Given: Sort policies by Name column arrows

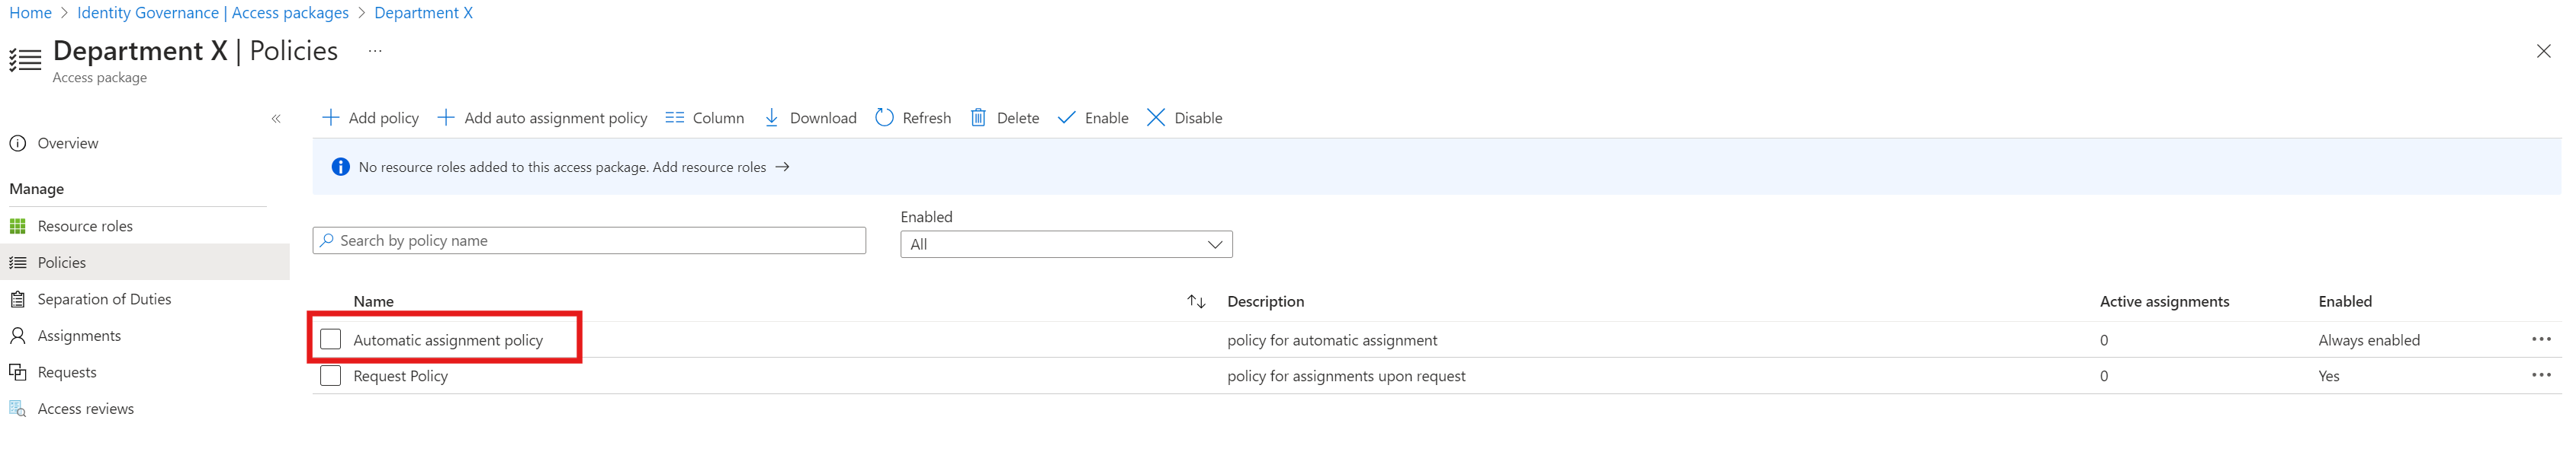Looking at the screenshot, I should pyautogui.click(x=1196, y=301).
